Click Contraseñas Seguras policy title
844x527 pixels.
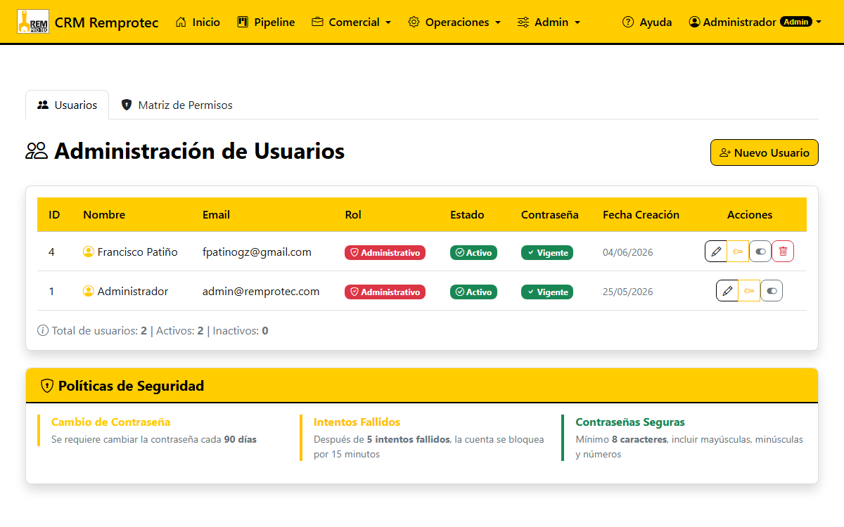(630, 422)
